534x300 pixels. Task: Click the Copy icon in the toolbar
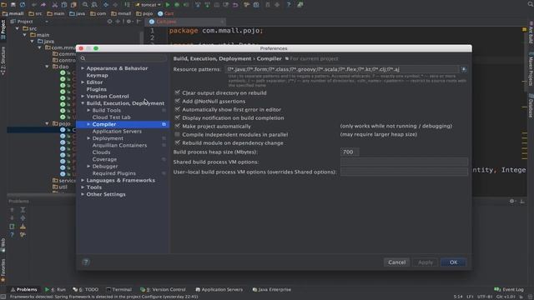(x=64, y=5)
